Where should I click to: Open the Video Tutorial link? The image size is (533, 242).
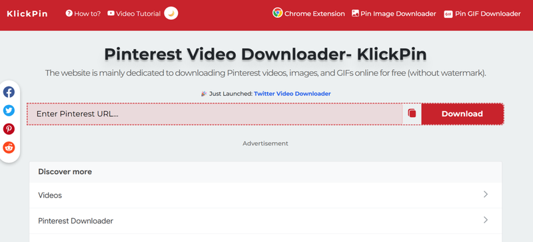click(134, 14)
